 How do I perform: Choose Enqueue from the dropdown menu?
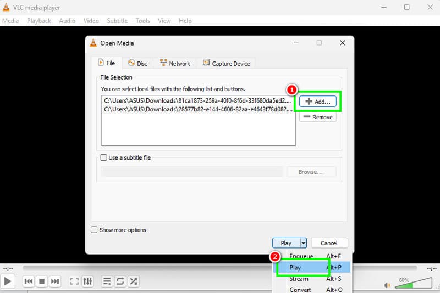[312, 256]
